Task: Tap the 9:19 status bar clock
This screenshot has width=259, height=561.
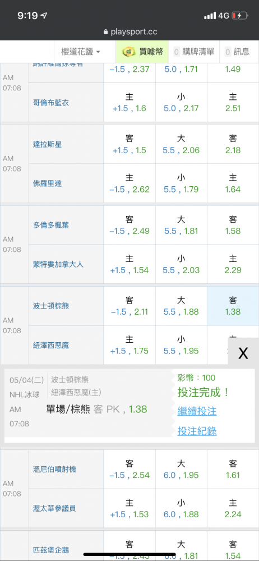Action: (27, 16)
